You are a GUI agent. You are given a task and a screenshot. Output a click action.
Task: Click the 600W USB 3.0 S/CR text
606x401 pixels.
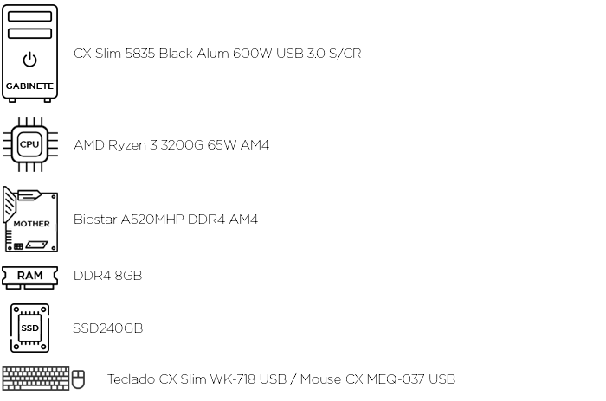coord(297,54)
